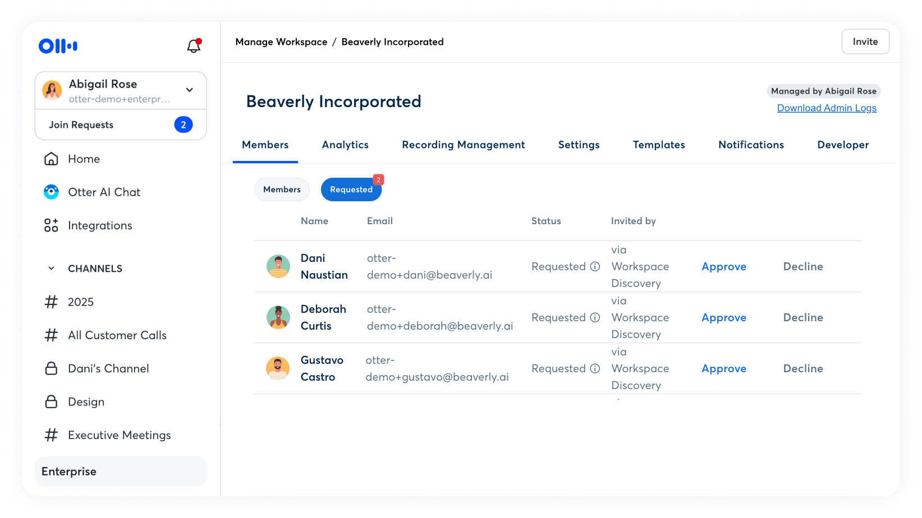
Task: Switch to the Analytics tab
Action: (x=345, y=145)
